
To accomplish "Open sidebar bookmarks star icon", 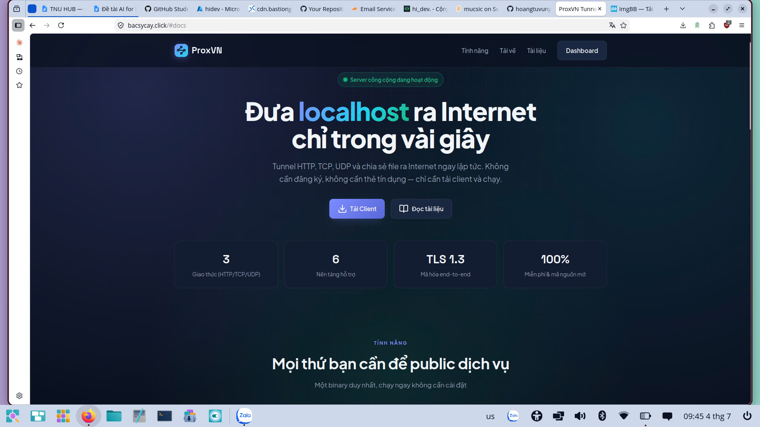I will (19, 85).
